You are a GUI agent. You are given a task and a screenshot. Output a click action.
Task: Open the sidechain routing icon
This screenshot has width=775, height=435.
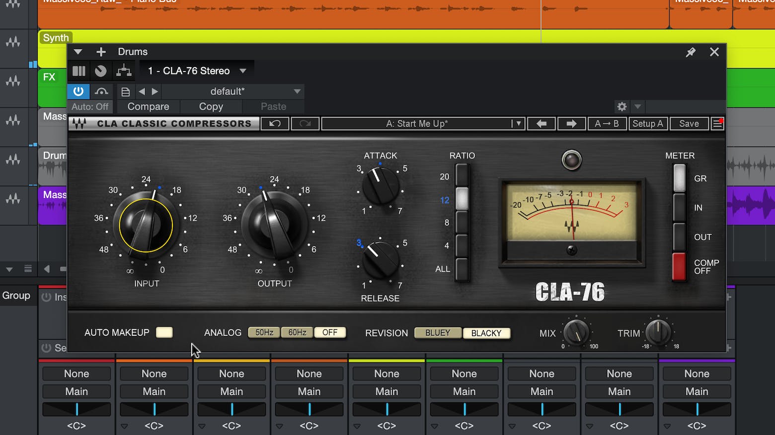point(124,71)
